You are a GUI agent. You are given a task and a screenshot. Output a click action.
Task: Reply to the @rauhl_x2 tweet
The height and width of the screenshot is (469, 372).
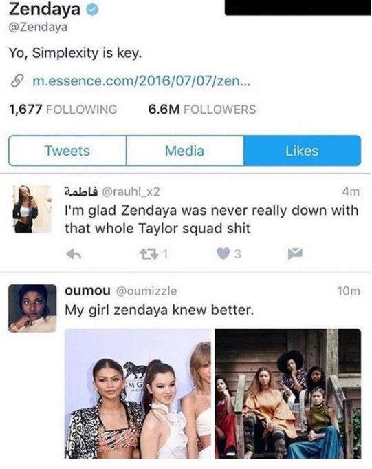[74, 254]
